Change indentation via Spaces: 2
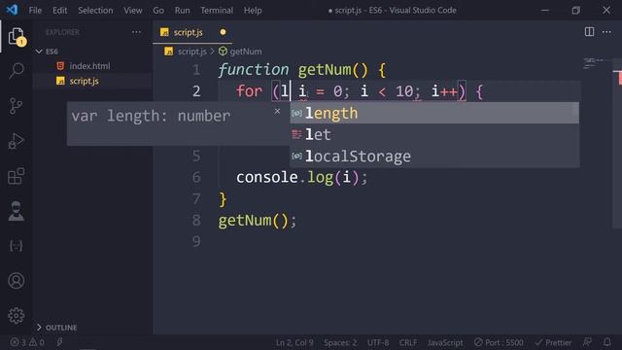 pyautogui.click(x=340, y=342)
